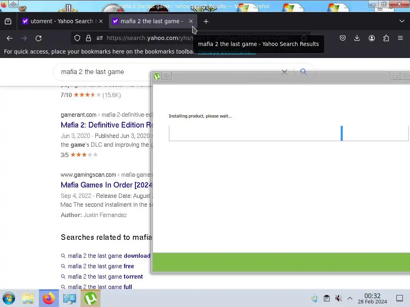
Task: Open the tracking protection shield icon
Action: (77, 38)
